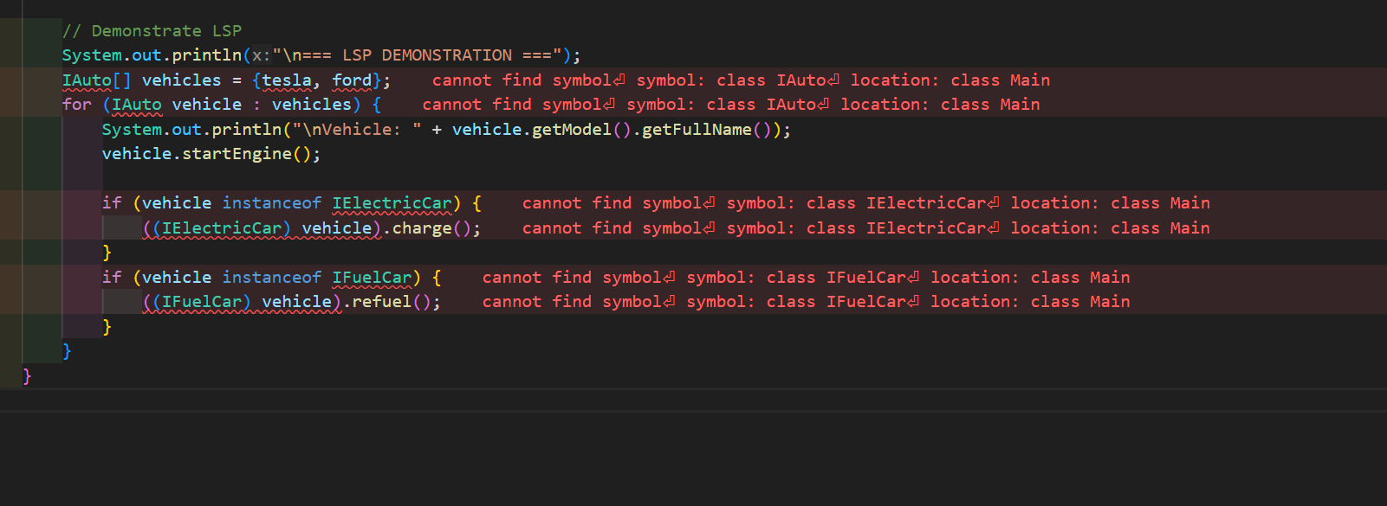Click the error message on the instanceof IElectricCar line

[866, 202]
